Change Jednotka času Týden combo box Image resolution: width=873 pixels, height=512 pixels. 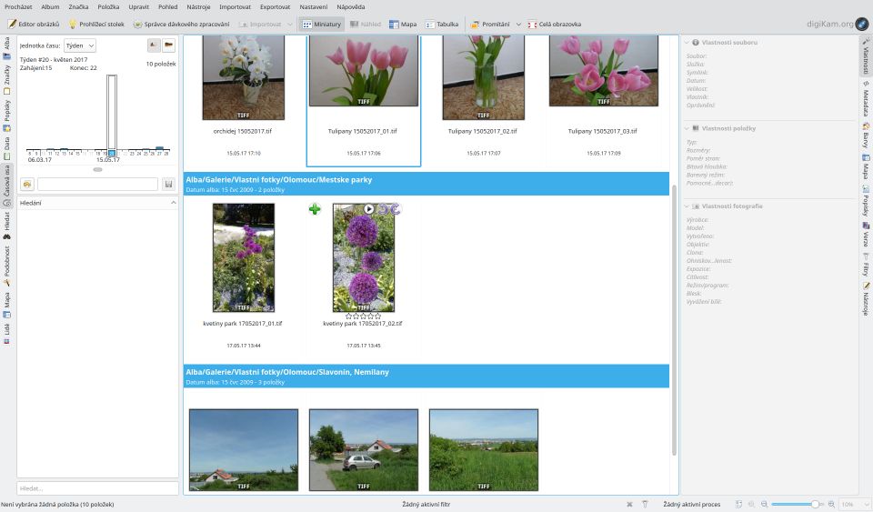80,45
